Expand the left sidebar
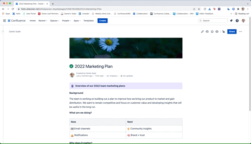Screen dimensions: 251x144 [x=3, y=31]
